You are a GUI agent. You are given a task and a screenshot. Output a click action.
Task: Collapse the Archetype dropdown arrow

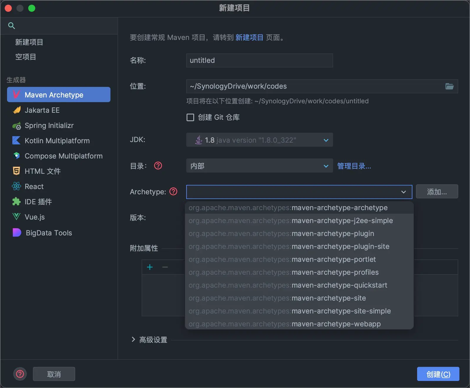click(x=404, y=192)
